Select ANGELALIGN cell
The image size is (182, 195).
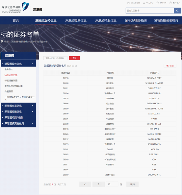tap(154, 114)
